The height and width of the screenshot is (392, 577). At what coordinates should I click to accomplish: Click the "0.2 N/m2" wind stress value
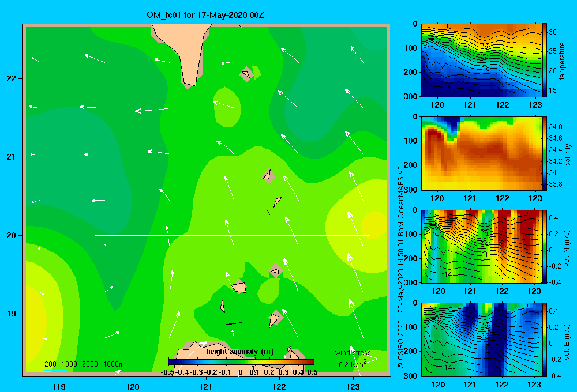click(353, 364)
